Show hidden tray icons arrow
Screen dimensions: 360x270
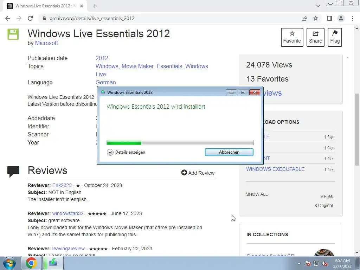[299, 263]
